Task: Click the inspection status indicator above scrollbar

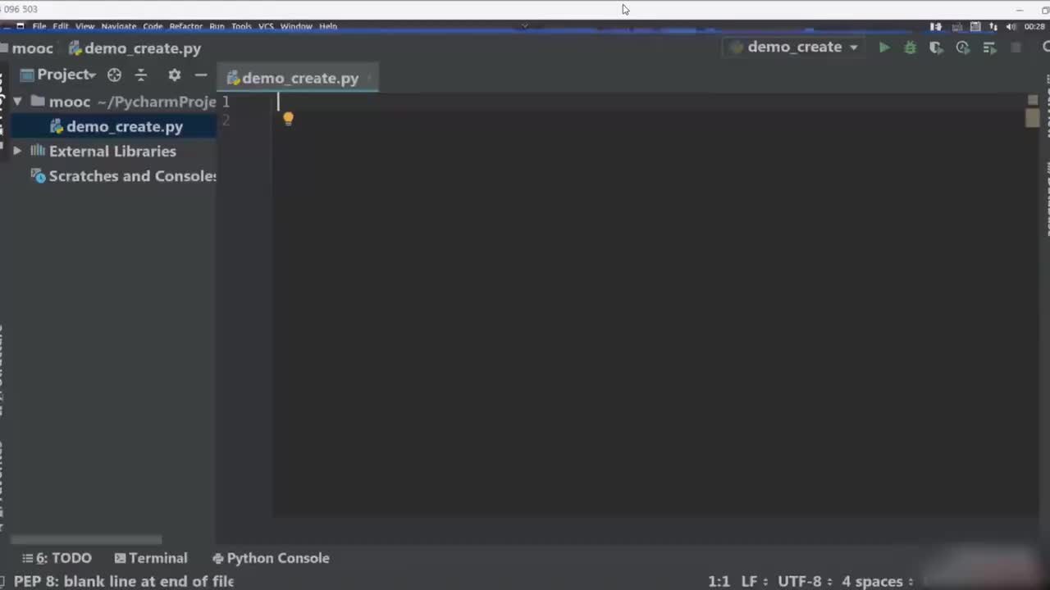Action: [1032, 99]
